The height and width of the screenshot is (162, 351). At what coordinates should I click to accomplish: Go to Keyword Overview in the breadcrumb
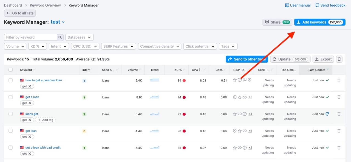click(45, 5)
